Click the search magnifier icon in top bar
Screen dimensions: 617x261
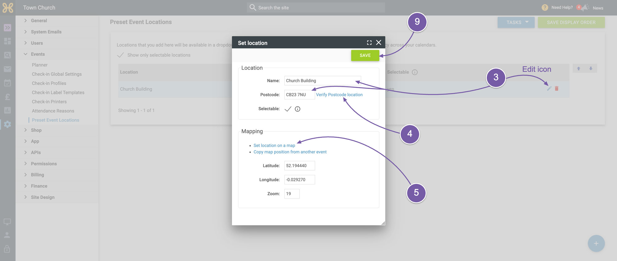253,7
